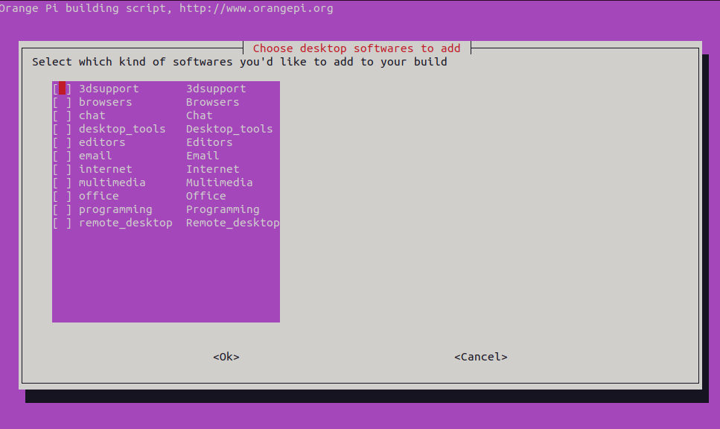
Task: Select the editors checkbox
Action: click(63, 142)
